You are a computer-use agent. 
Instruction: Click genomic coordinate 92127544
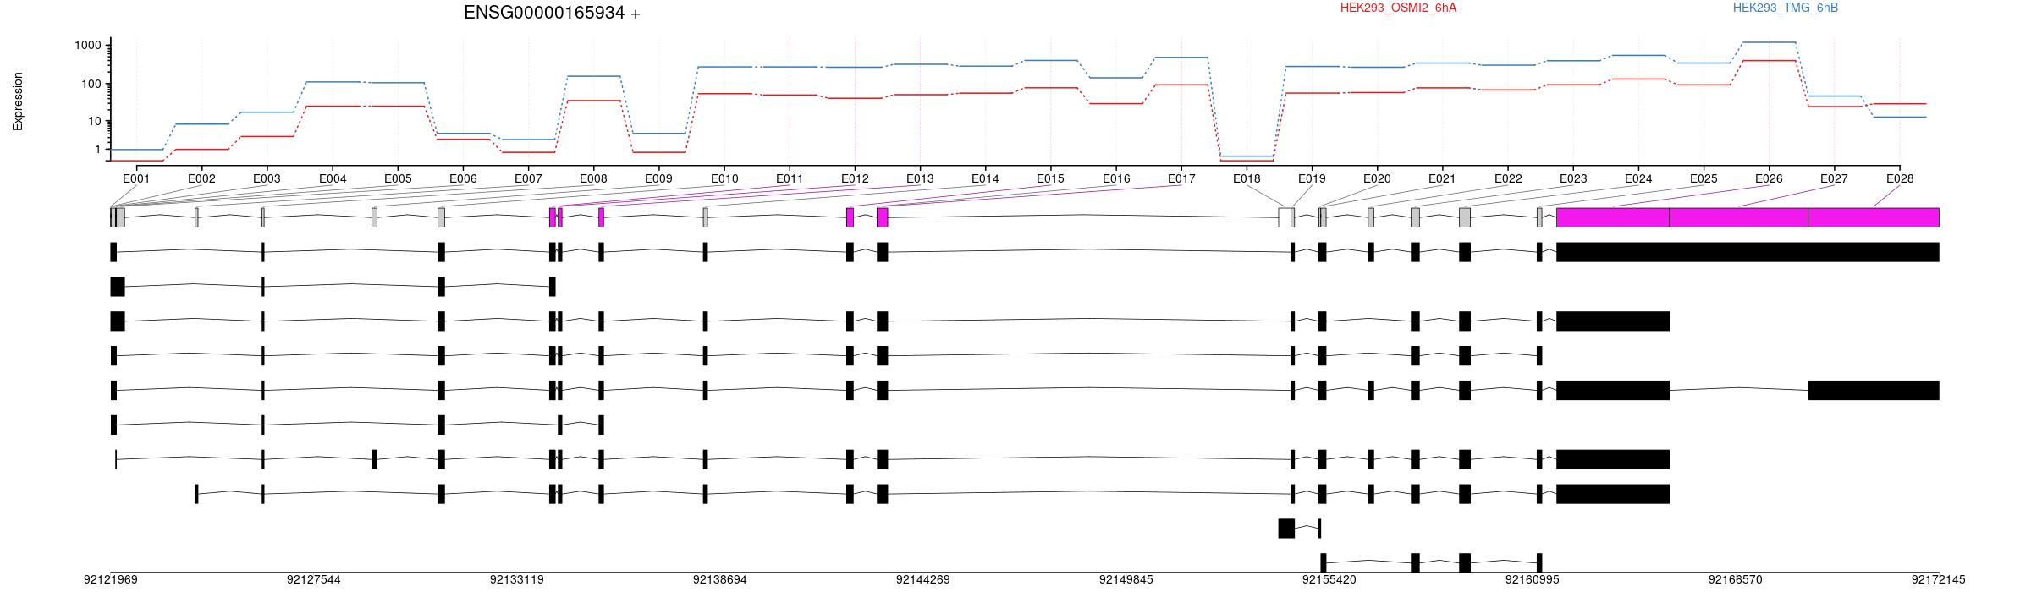pos(313,580)
